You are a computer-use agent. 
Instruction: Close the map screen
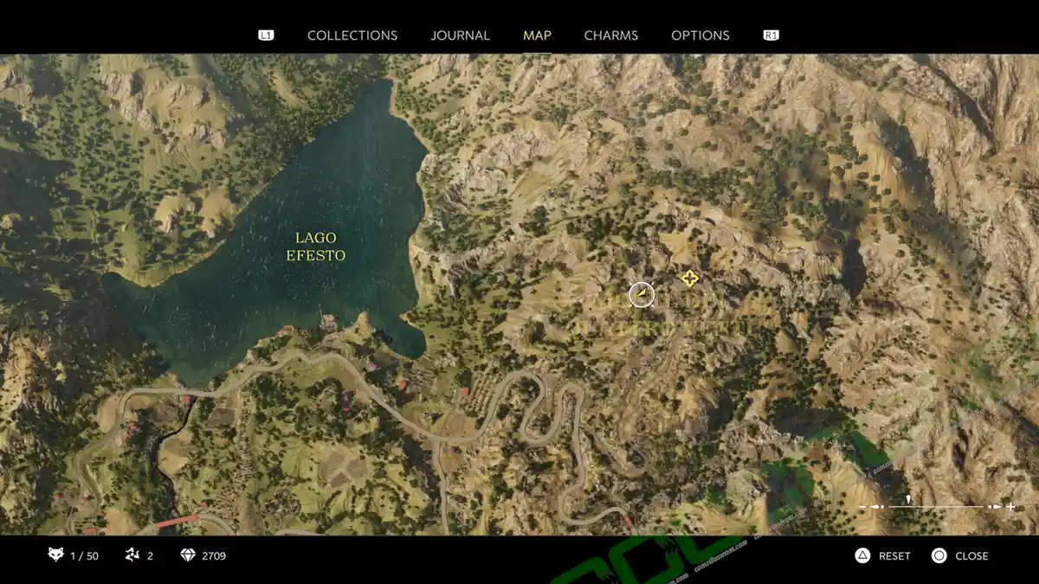pyautogui.click(x=971, y=555)
